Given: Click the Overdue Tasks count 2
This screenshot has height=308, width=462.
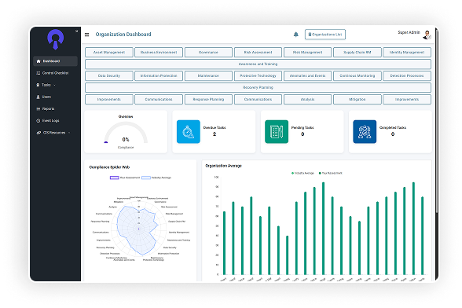Looking at the screenshot, I should tap(214, 134).
